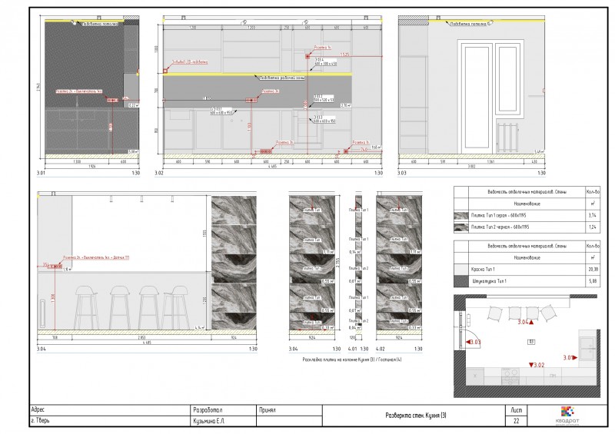Select the cooktop symbol on the floor plan
Screen dimensions: 615x434
(510, 376)
